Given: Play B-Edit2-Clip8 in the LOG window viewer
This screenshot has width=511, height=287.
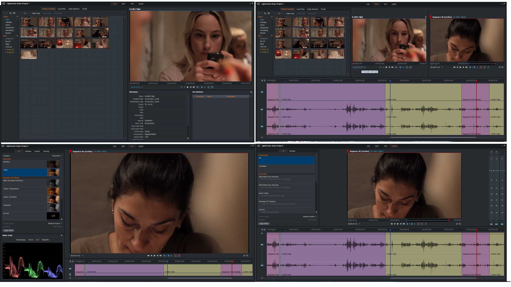Looking at the screenshot, I should coord(188,87).
